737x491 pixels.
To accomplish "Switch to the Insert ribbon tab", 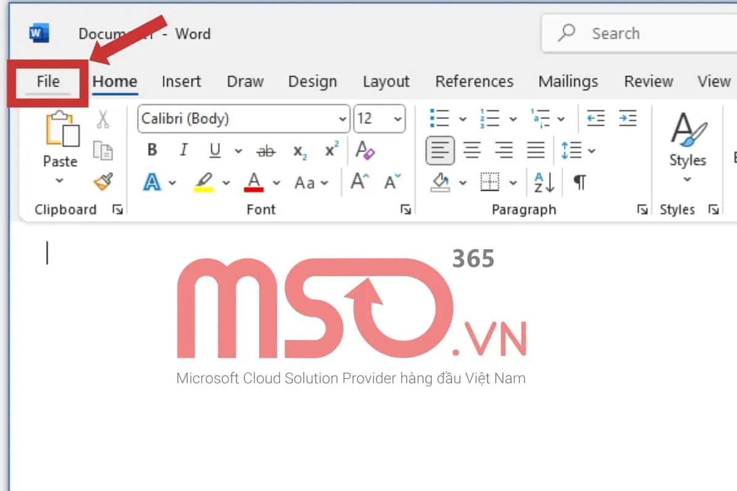I will [x=181, y=81].
